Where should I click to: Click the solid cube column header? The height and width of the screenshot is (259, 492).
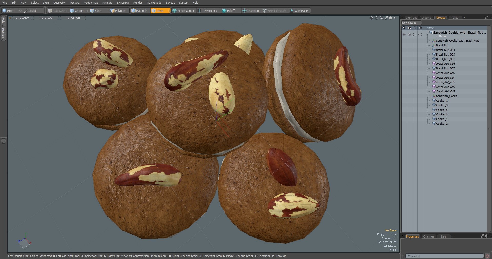420,28
